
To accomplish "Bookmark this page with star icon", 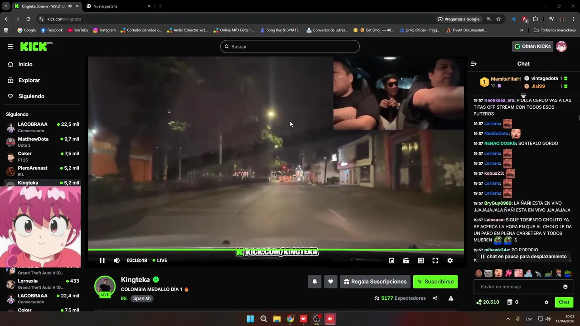I will 498,19.
